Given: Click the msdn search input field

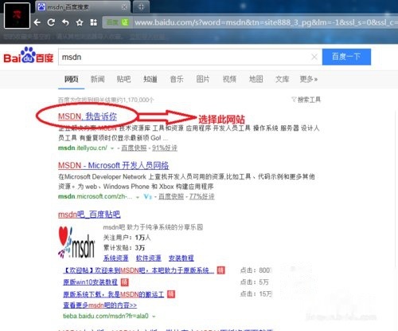Looking at the screenshot, I should coord(185,57).
